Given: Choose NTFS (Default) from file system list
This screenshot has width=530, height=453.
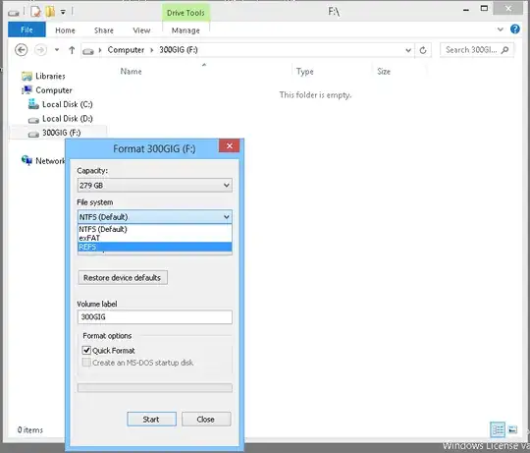Looking at the screenshot, I should point(154,229).
